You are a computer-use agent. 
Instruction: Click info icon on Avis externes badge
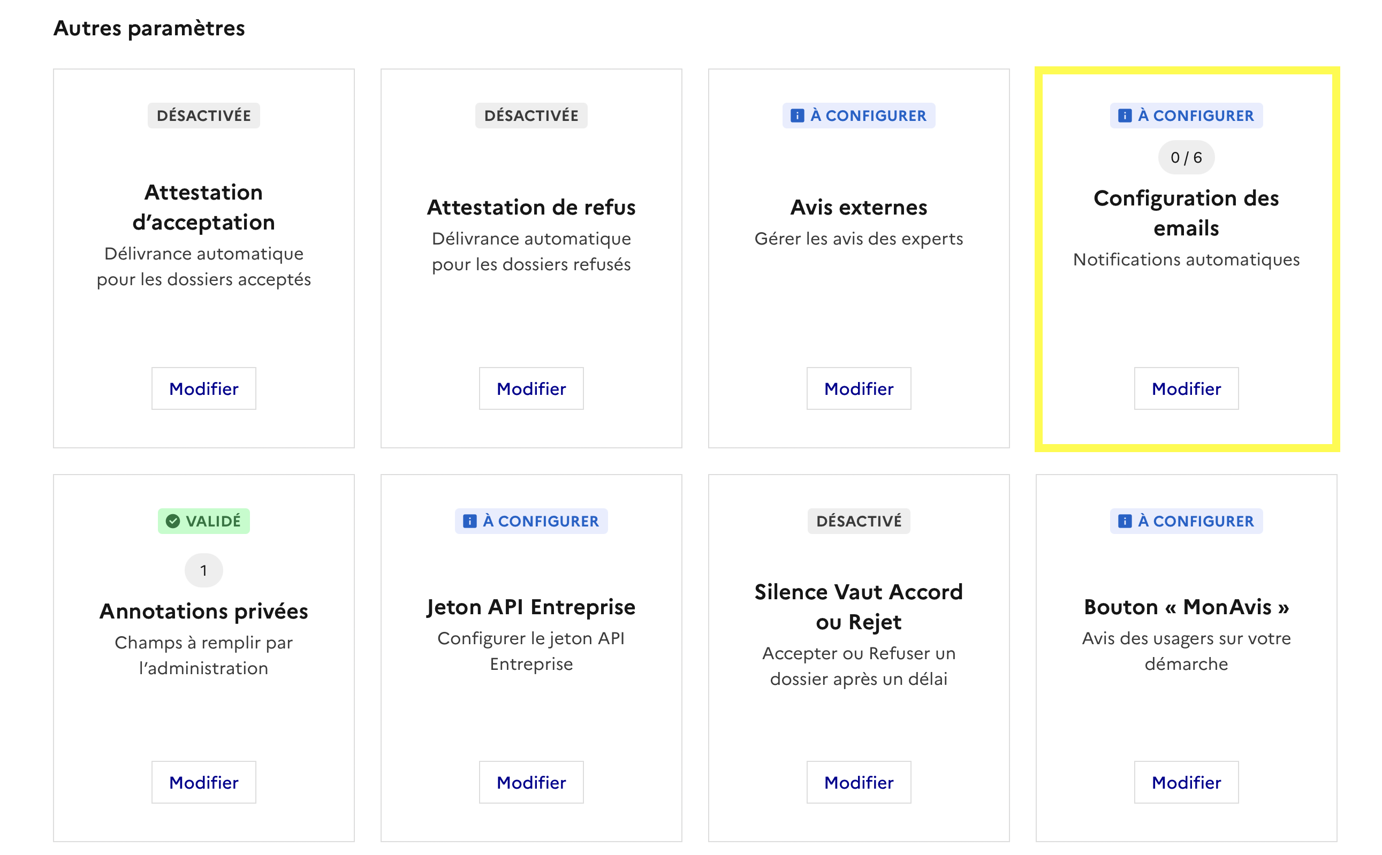click(796, 116)
